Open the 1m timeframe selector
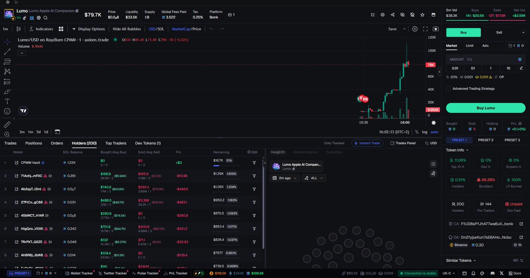530x278 pixels. point(5,29)
